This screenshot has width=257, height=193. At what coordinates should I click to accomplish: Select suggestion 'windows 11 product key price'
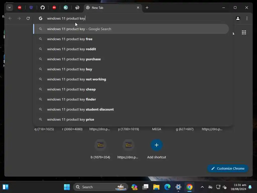click(x=131, y=119)
